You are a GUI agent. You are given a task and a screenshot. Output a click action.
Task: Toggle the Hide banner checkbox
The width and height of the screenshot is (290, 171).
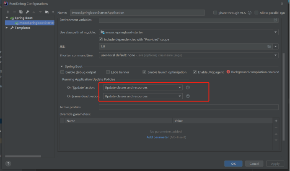108,72
